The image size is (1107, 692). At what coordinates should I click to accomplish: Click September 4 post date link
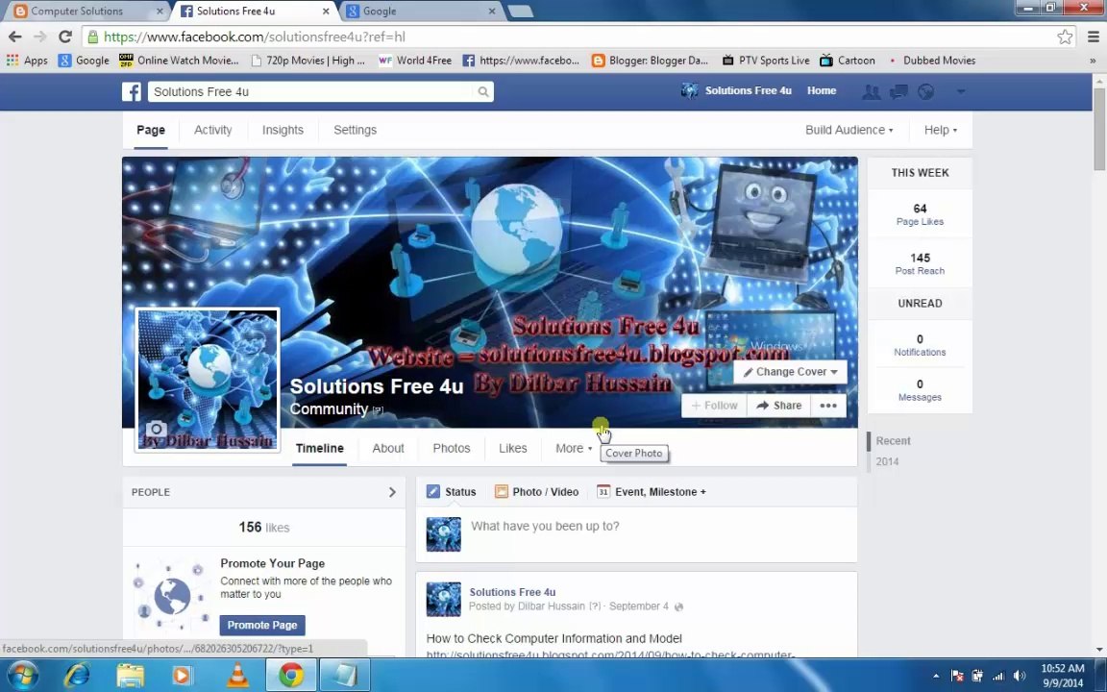639,605
